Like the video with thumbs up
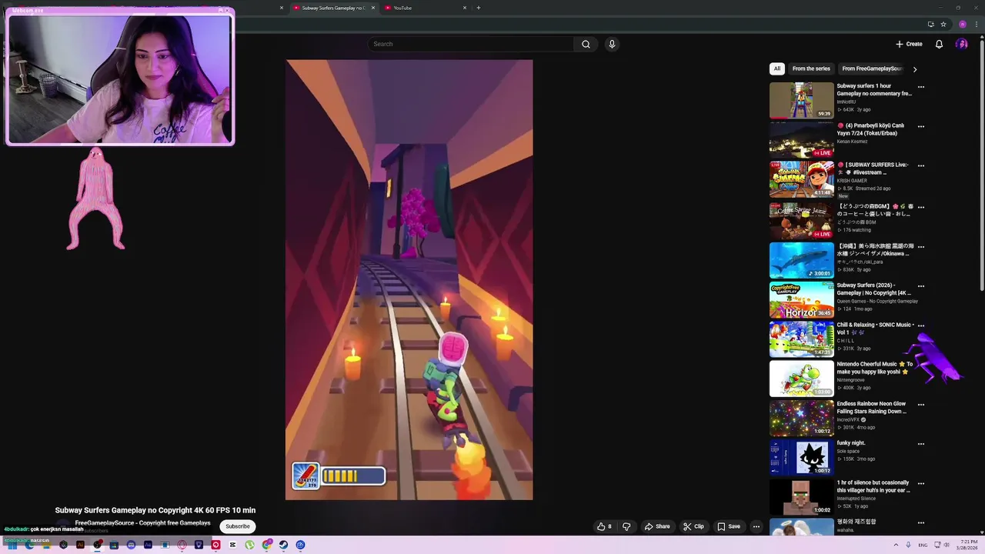Viewport: 985px width, 554px height. click(604, 526)
